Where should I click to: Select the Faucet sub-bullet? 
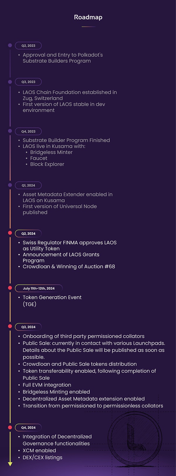(39, 158)
